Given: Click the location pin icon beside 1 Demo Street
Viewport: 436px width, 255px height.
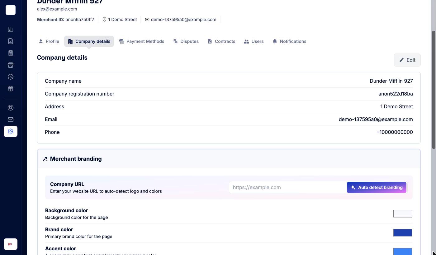Looking at the screenshot, I should click(104, 20).
